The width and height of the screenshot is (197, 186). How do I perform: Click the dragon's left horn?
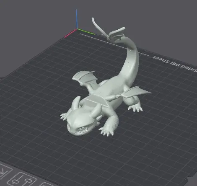[76, 102]
